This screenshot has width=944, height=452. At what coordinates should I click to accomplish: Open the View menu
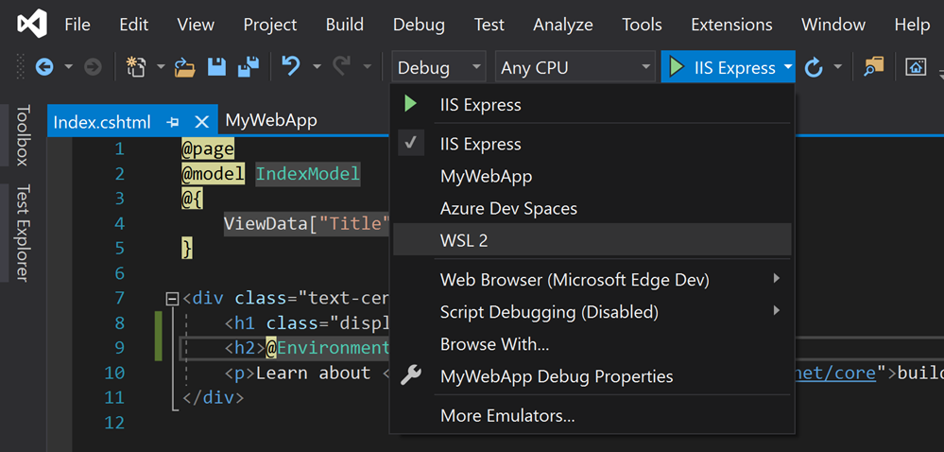click(x=196, y=25)
